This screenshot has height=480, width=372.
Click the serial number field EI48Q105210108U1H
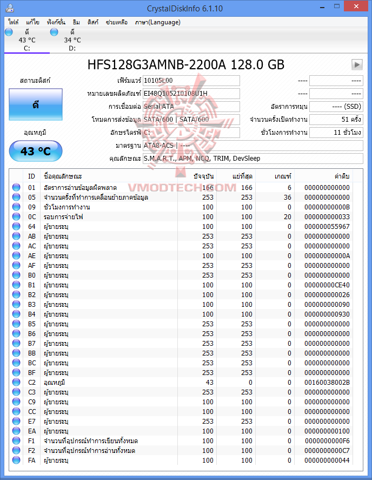point(191,94)
